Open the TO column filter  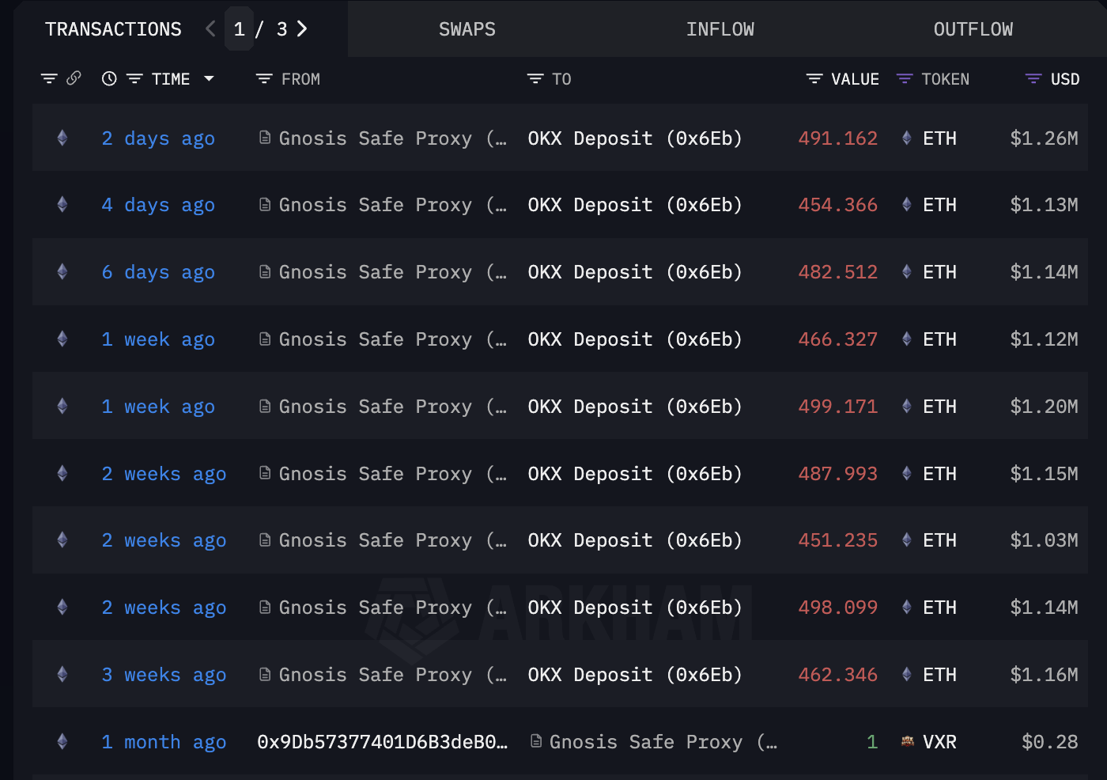535,79
